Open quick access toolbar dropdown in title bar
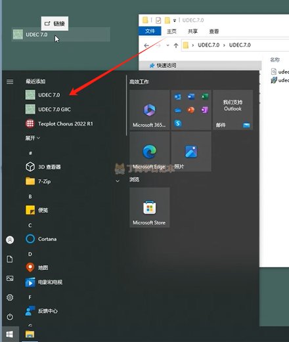This screenshot has width=289, height=342. 175,20
